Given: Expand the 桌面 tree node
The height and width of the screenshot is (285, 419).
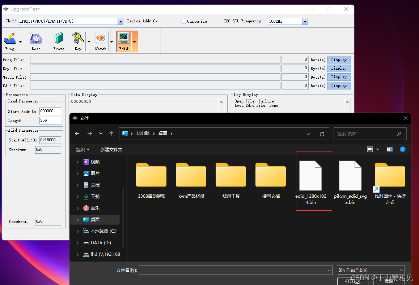Looking at the screenshot, I should coord(77,220).
